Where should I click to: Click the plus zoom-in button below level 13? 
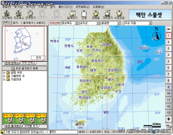click(169, 119)
